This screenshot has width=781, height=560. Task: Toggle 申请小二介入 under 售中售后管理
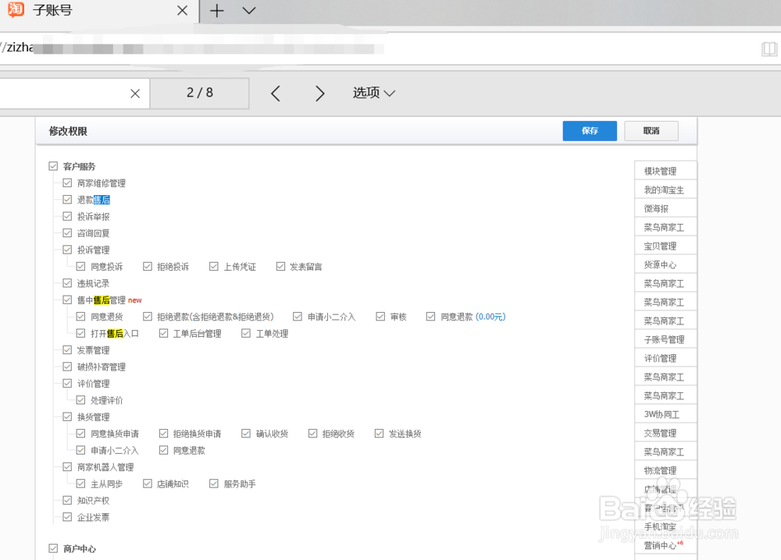click(x=298, y=317)
